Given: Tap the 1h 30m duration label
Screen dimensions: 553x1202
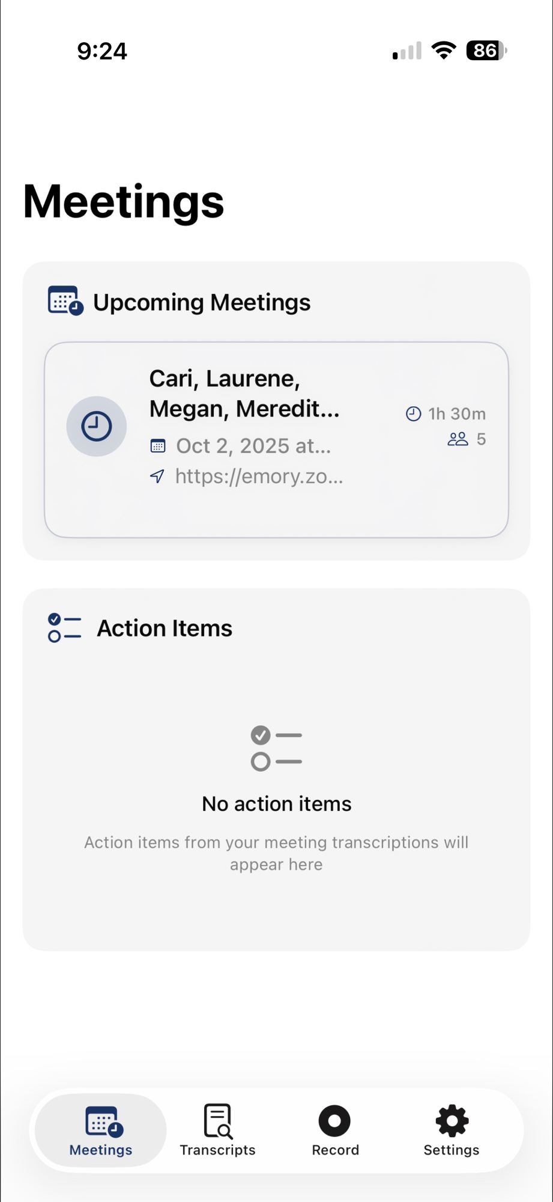Looking at the screenshot, I should coord(456,413).
